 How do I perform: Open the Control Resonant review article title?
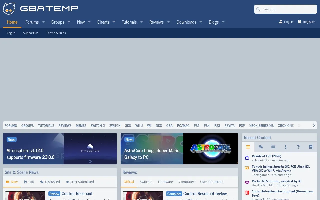tap(205, 194)
